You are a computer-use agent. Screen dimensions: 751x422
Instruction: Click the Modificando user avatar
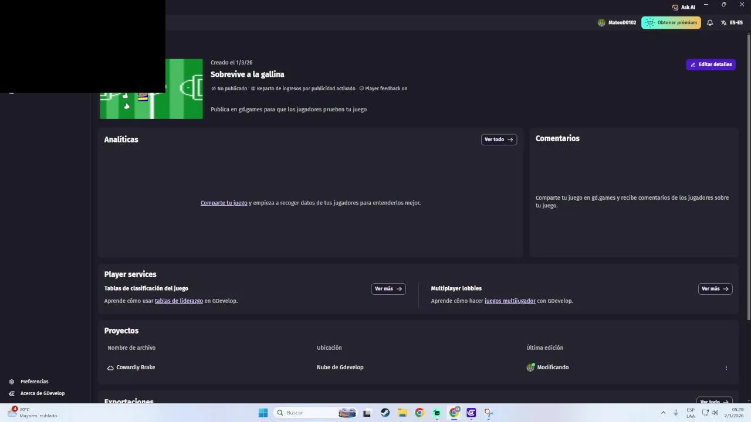coord(530,367)
